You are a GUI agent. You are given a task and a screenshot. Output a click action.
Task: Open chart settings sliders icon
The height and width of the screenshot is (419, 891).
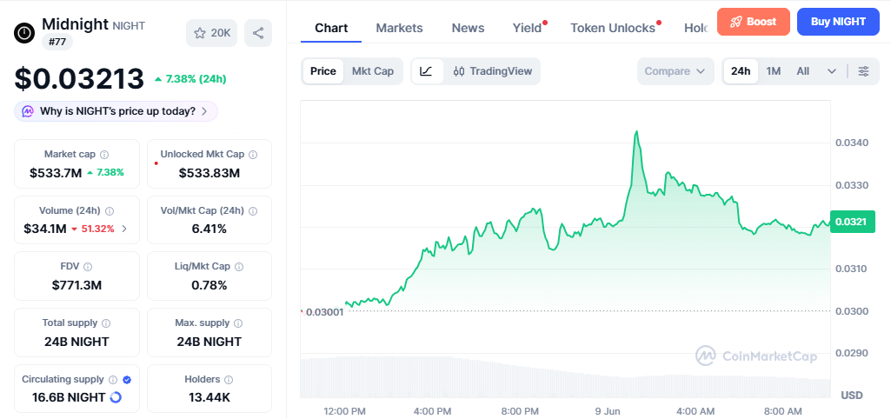(x=864, y=71)
